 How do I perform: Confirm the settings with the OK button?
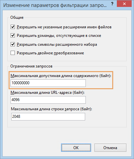pos(76,148)
